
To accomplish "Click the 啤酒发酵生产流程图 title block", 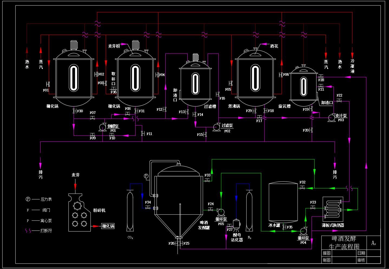I will tap(344, 242).
